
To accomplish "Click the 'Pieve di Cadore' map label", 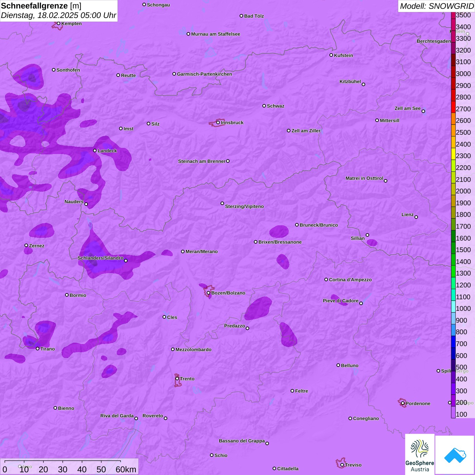I will point(341,301).
